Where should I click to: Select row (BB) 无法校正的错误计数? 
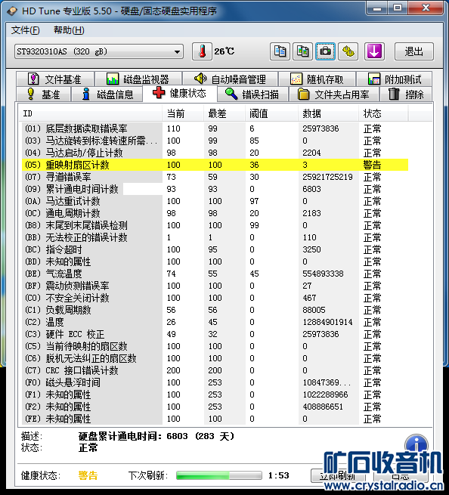coord(215,237)
